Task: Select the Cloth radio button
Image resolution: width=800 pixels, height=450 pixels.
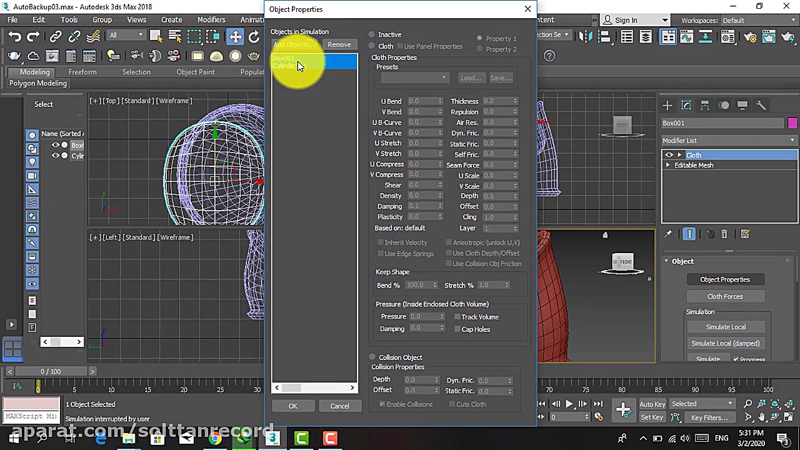Action: [372, 46]
